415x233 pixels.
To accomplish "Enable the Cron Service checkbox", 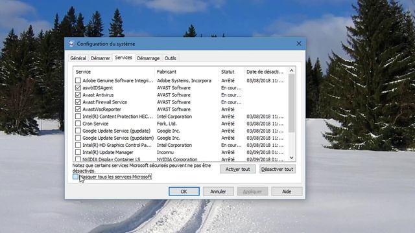I will (x=78, y=124).
